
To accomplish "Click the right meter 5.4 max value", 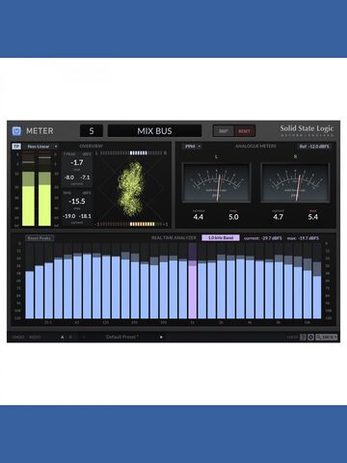I will click(313, 217).
